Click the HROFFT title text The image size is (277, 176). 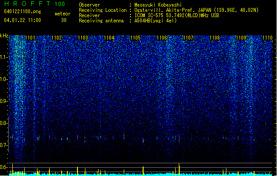click(x=27, y=4)
